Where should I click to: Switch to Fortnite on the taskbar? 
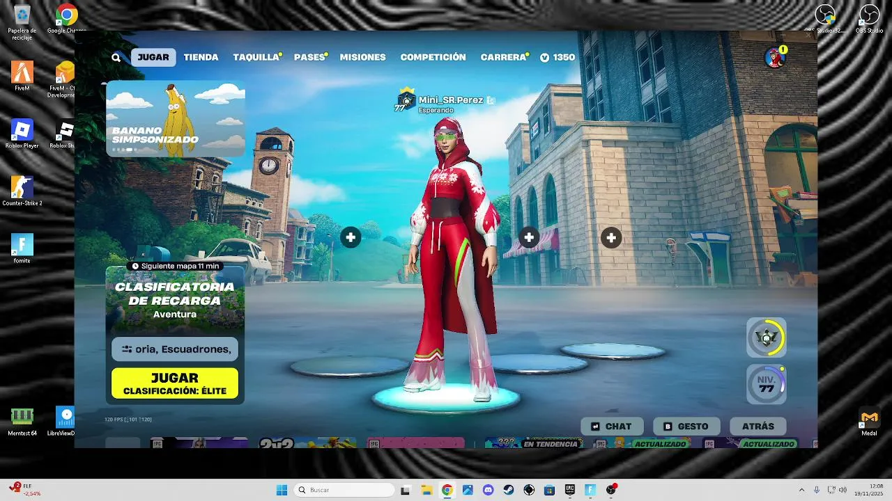pos(590,490)
